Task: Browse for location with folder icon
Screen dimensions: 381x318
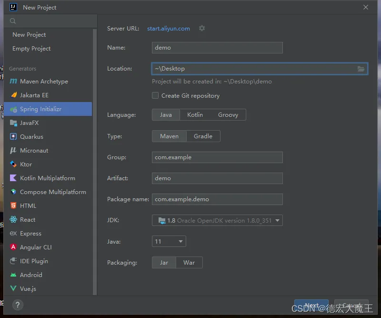Action: [x=361, y=69]
